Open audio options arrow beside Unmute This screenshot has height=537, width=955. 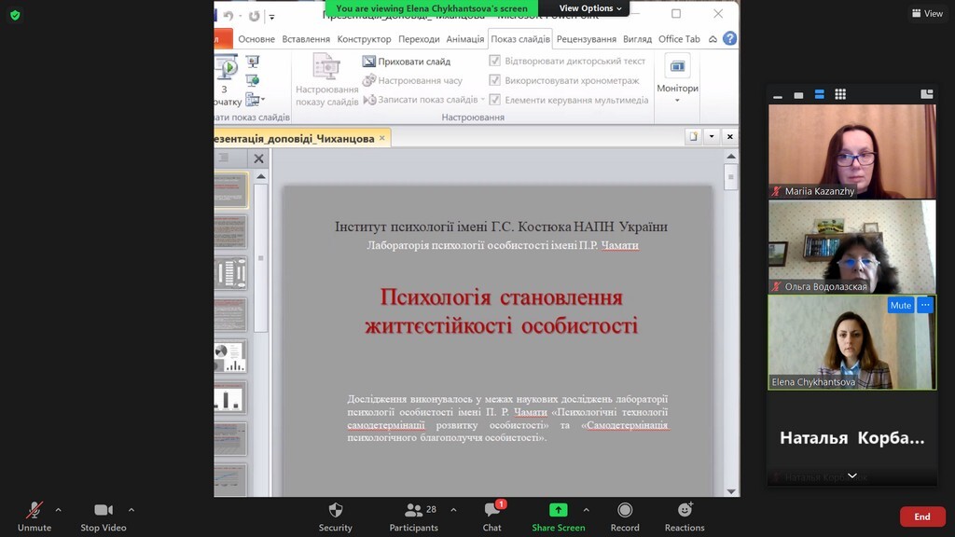[59, 510]
